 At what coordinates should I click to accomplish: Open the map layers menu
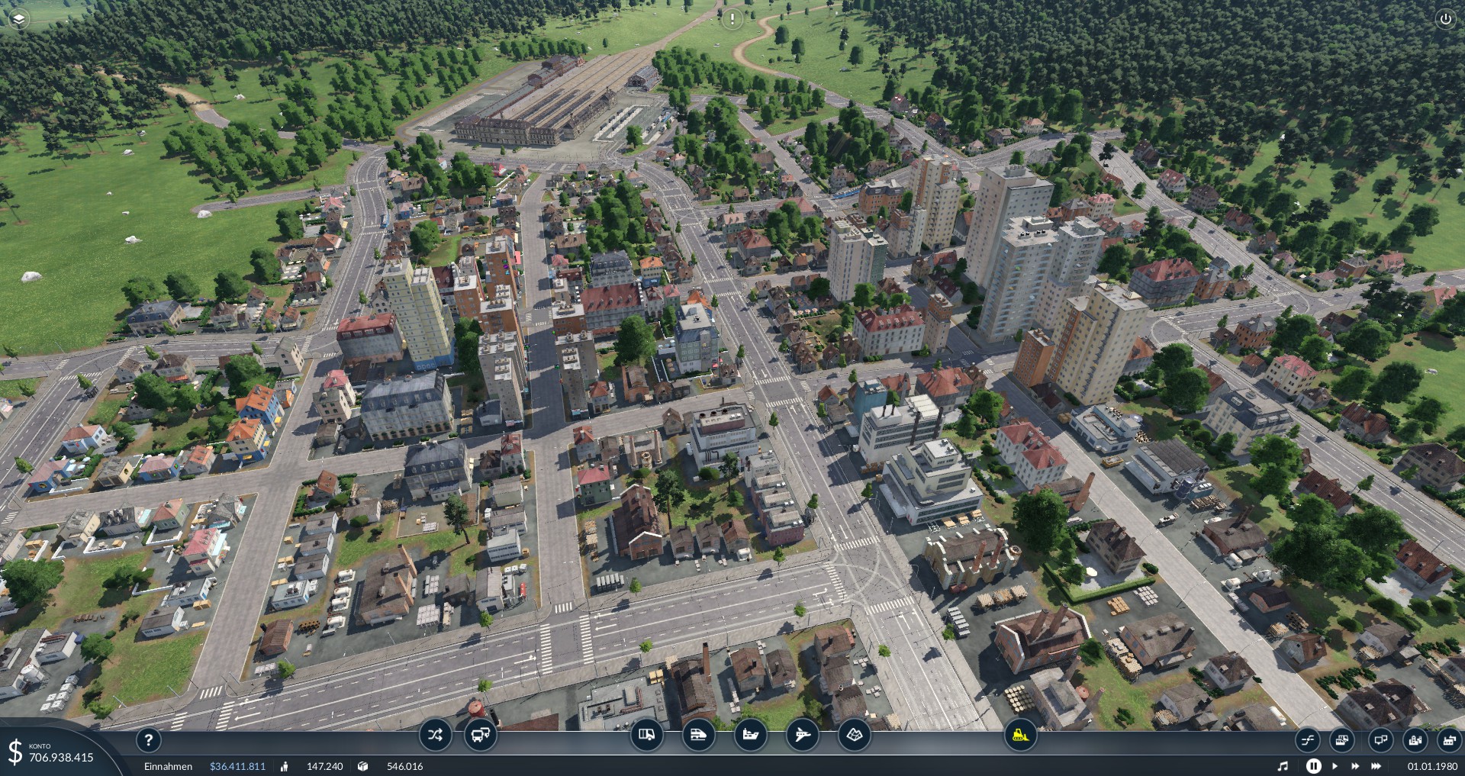click(x=19, y=19)
